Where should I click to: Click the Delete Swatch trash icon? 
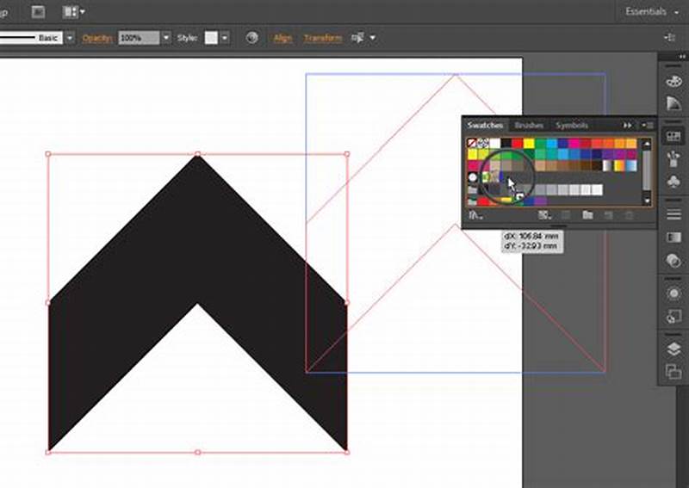point(630,215)
